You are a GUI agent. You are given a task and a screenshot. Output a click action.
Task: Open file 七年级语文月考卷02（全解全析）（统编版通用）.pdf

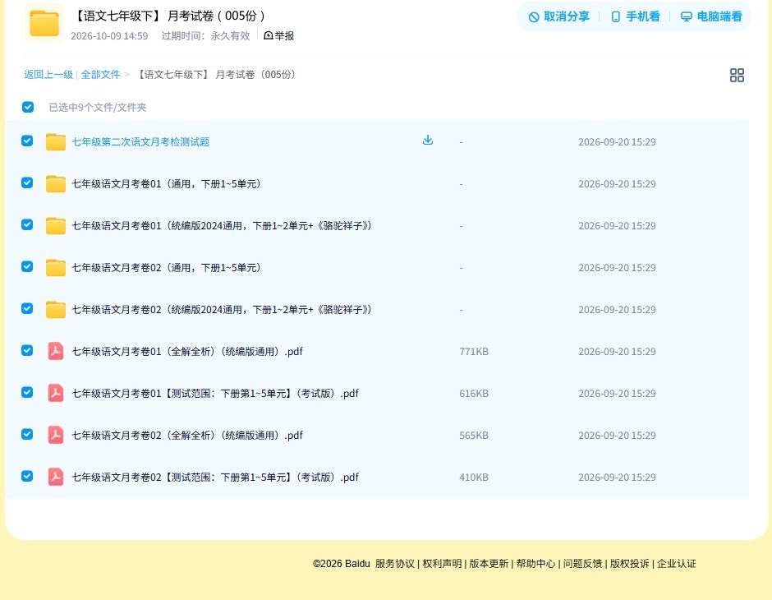(187, 435)
